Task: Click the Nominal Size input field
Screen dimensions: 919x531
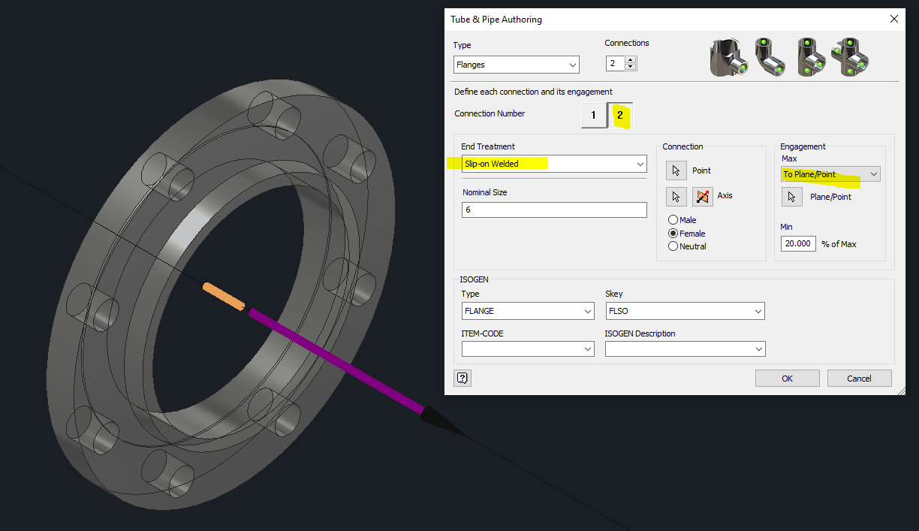Action: tap(554, 210)
